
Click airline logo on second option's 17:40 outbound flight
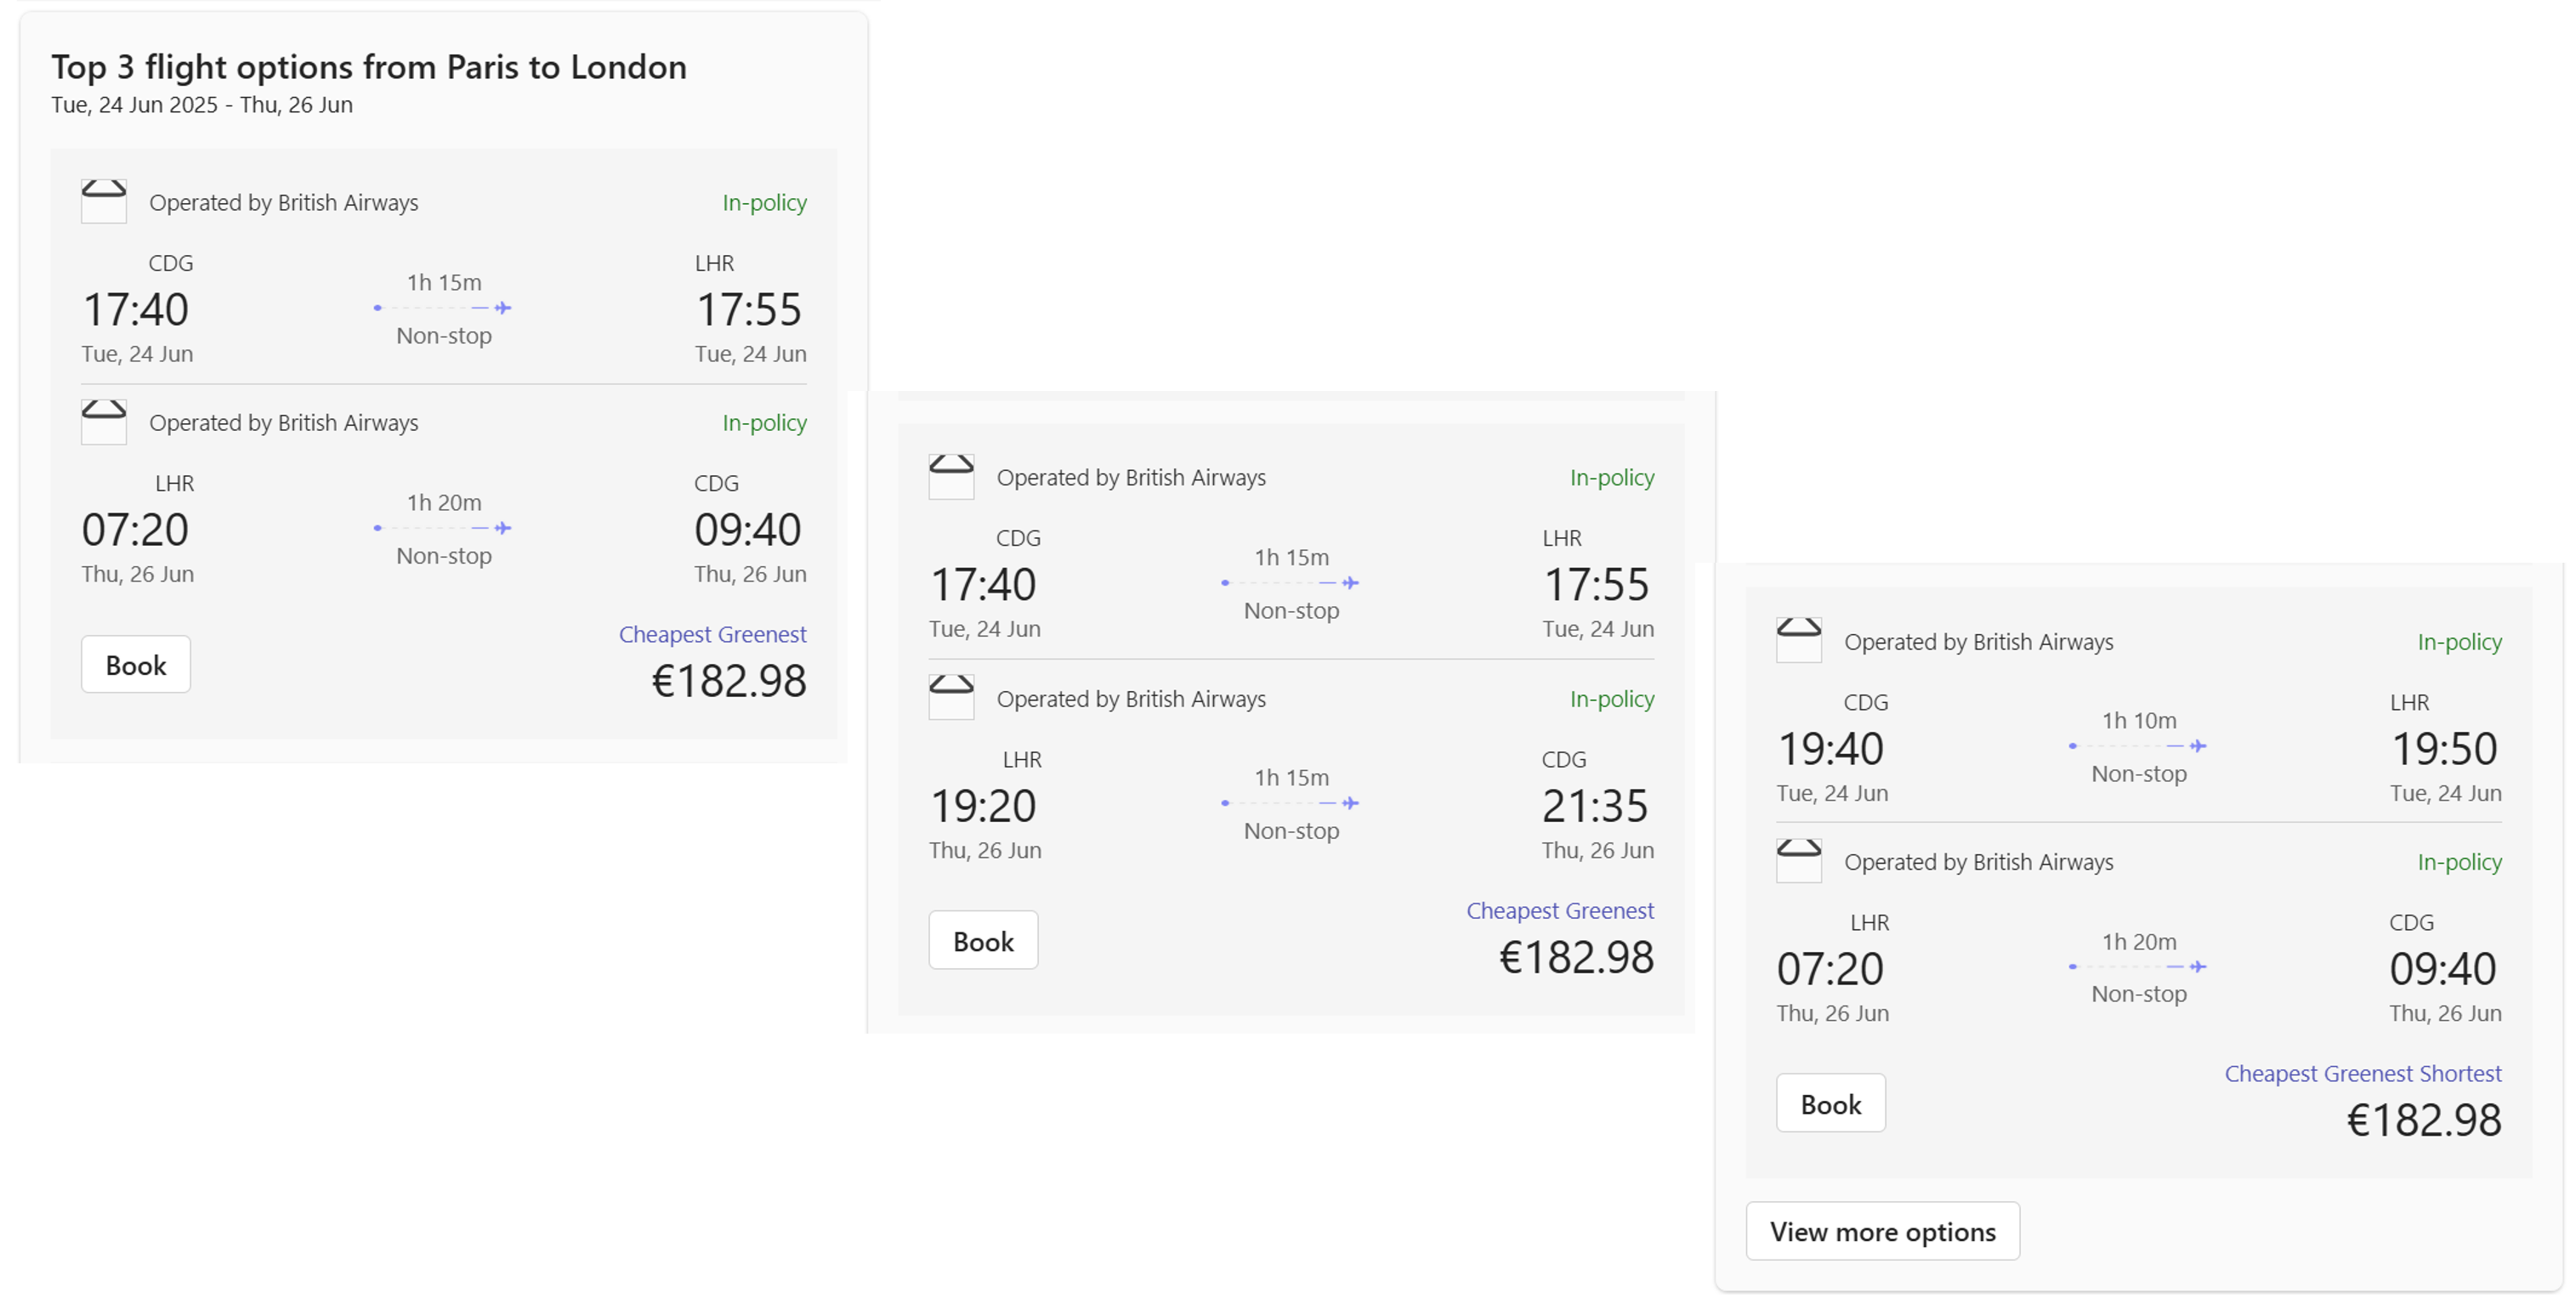pos(951,477)
